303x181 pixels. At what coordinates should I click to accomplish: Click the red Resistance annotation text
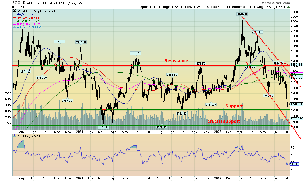tap(176, 61)
